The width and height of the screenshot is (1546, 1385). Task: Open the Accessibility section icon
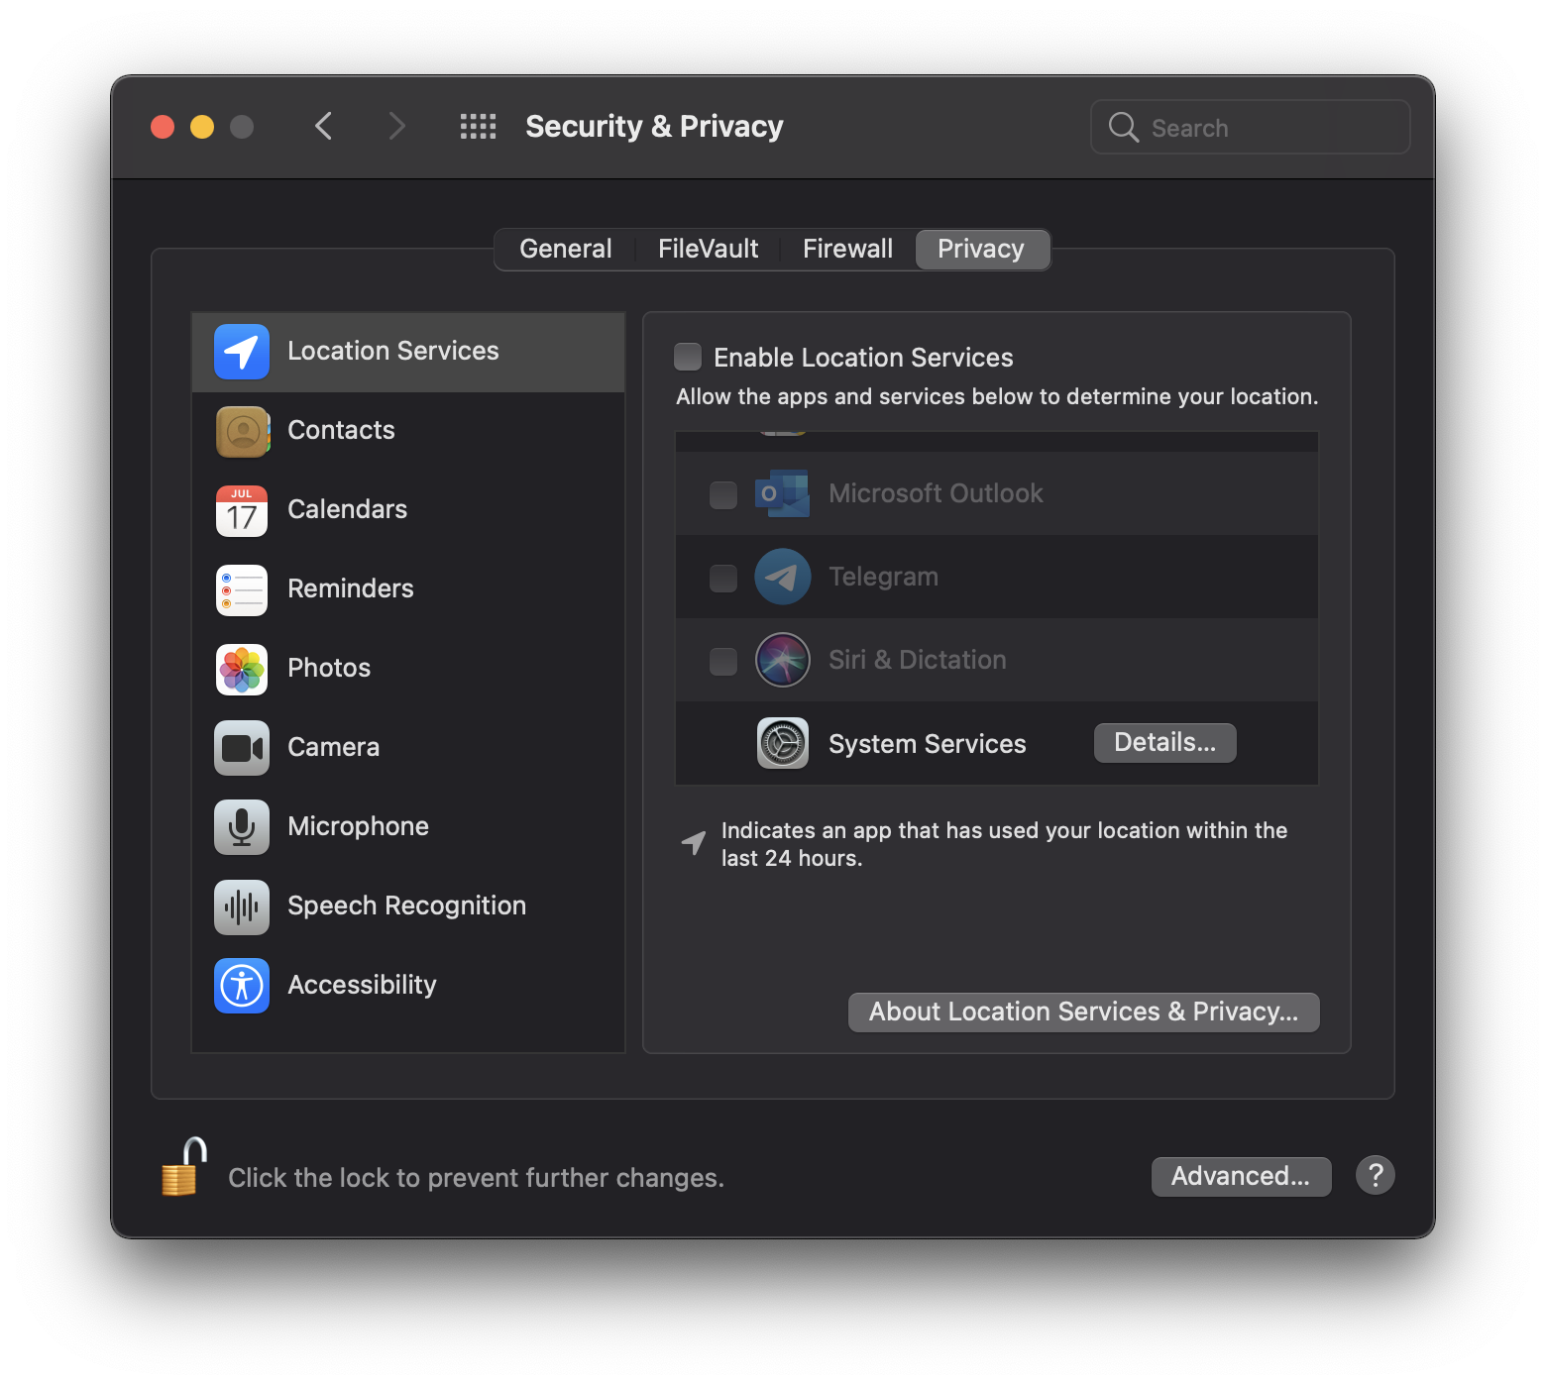241,986
